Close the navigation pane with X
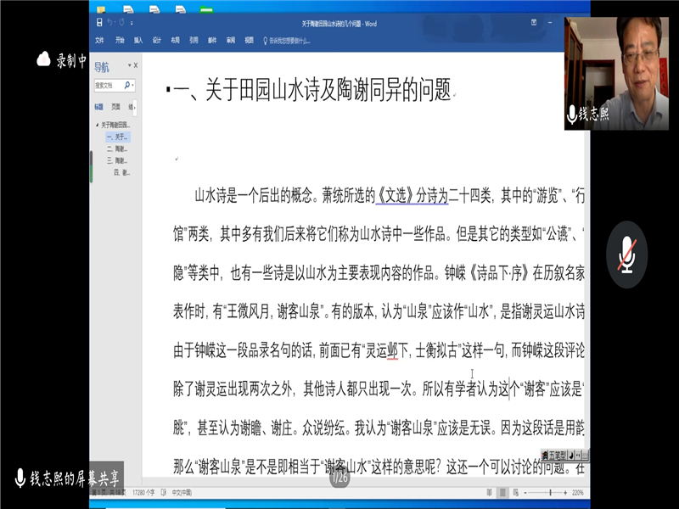Viewport: 679px width, 509px height. tap(135, 65)
